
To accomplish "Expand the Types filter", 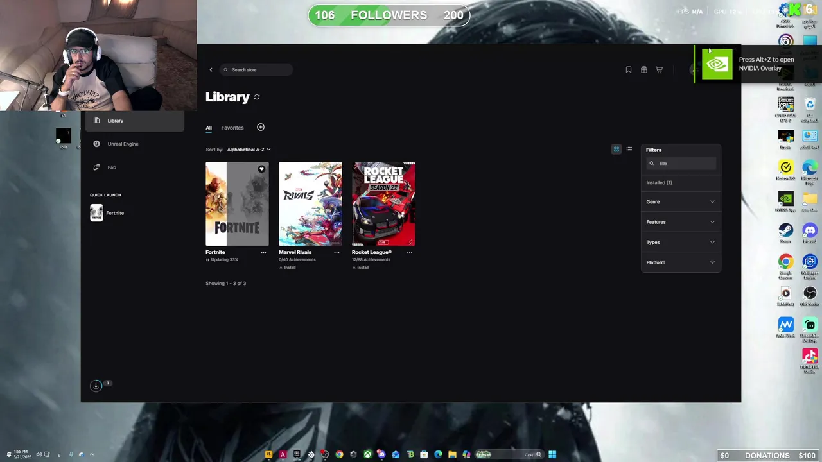I will click(x=681, y=243).
